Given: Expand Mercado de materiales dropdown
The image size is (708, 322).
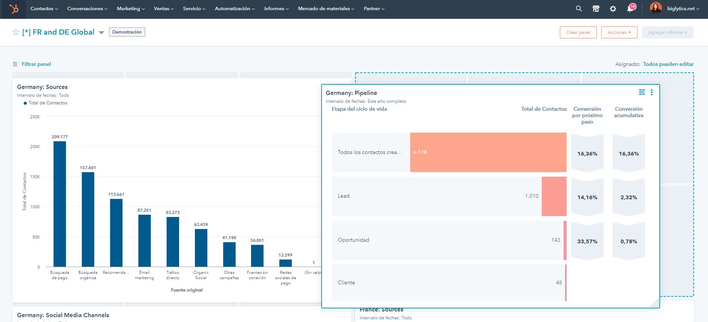Looking at the screenshot, I should (326, 9).
